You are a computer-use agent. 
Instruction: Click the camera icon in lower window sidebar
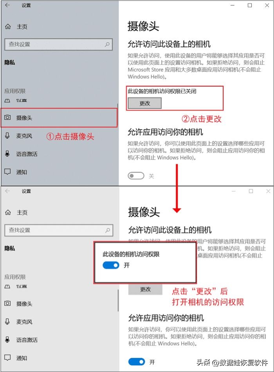(x=7, y=303)
